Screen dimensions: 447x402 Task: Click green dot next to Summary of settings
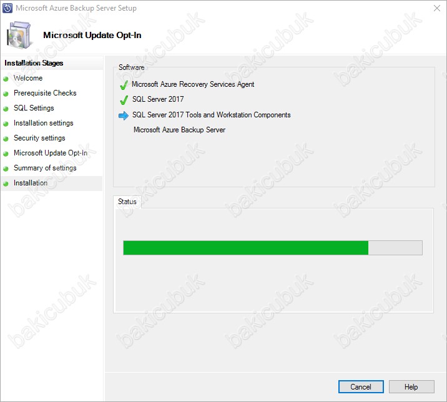point(6,169)
